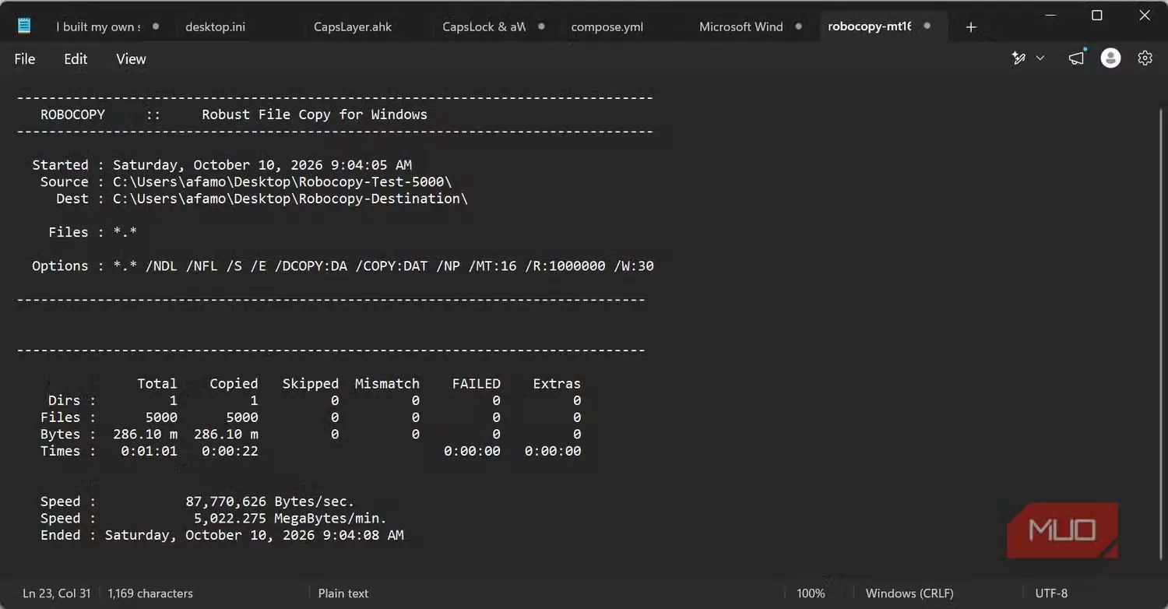1168x609 pixels.
Task: Click the Source path Robocopy-Test-5000
Action: (x=283, y=182)
